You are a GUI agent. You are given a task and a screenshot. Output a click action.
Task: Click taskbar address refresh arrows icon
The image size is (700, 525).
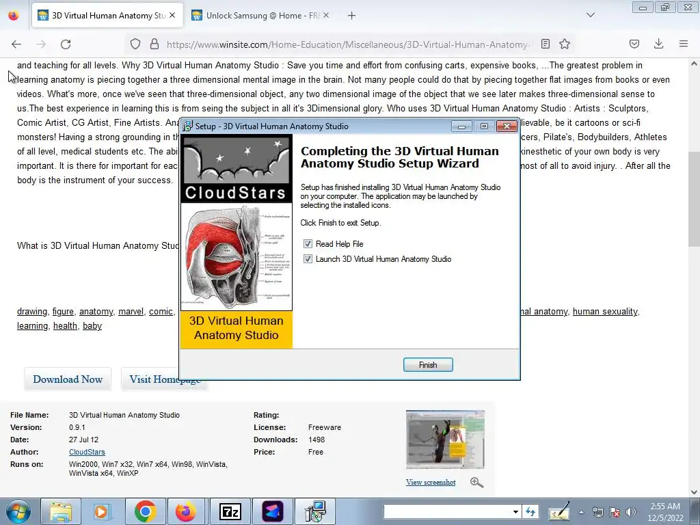[x=530, y=511]
